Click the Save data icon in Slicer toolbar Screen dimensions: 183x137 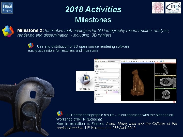(101, 61)
